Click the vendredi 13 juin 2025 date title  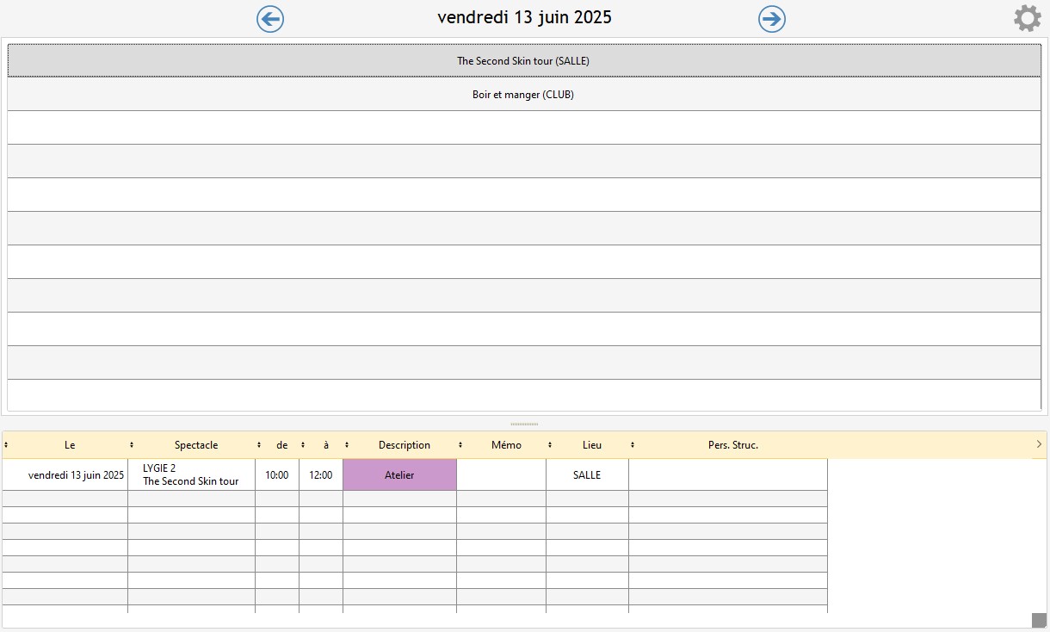tap(524, 18)
